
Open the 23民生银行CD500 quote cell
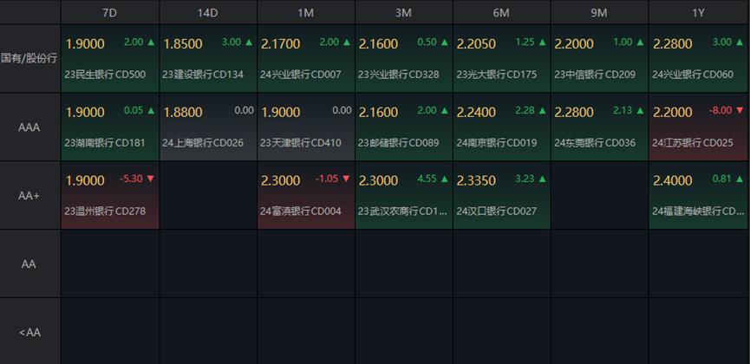(110, 59)
